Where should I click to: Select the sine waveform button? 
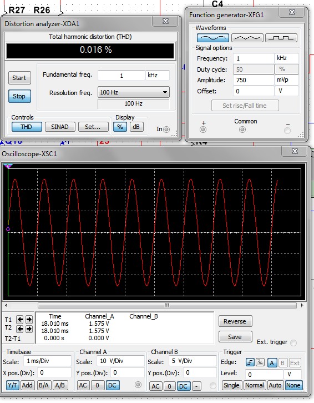(213, 38)
